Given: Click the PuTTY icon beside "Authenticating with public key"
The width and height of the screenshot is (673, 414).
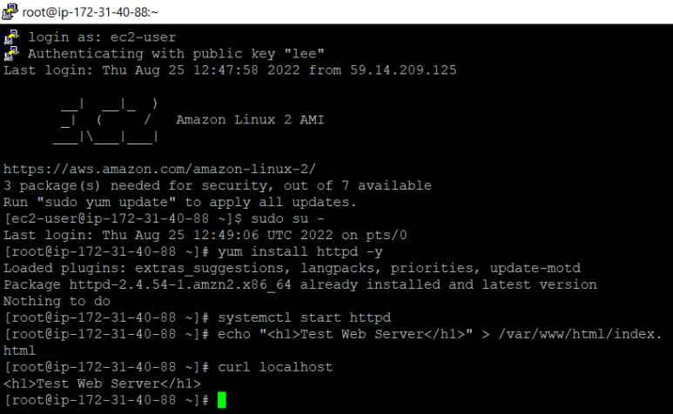Looking at the screenshot, I should click(11, 54).
